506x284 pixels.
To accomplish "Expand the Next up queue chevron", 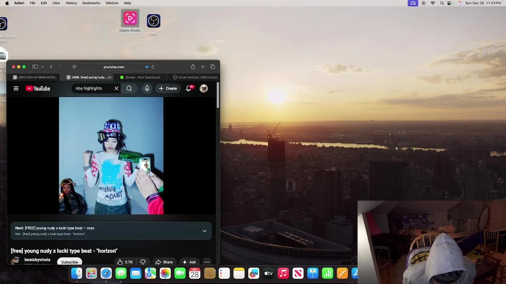I will tap(204, 231).
